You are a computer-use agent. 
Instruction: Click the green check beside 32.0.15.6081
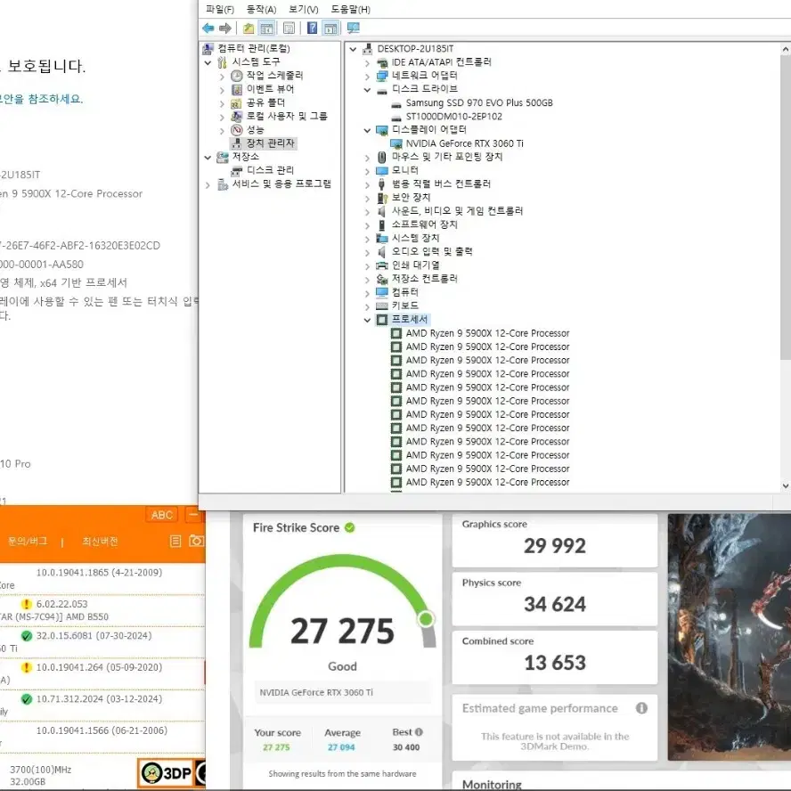(x=26, y=636)
